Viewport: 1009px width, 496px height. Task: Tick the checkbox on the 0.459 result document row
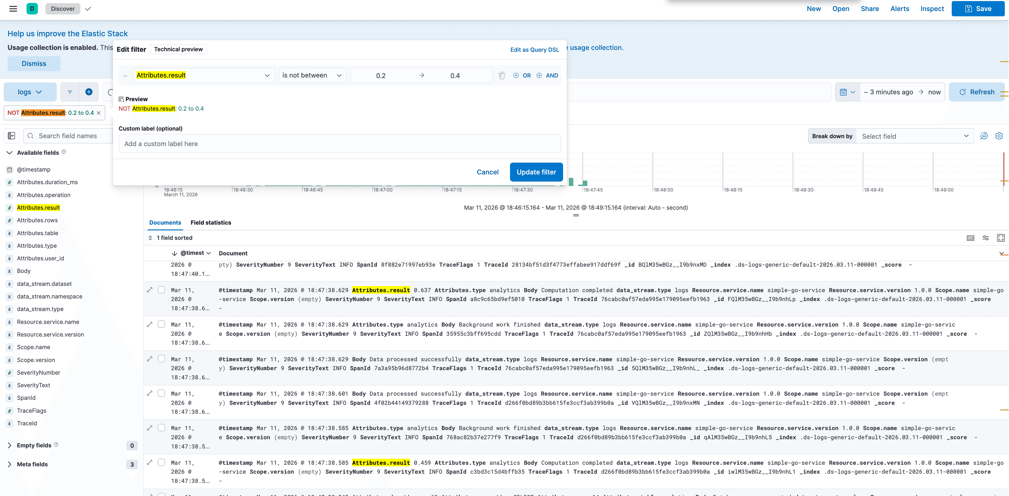[x=161, y=462]
